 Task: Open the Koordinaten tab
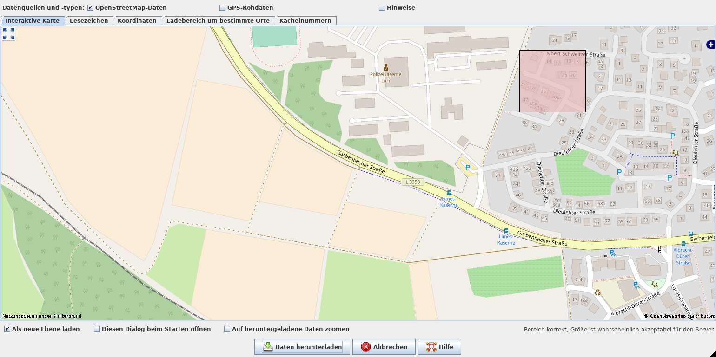point(137,21)
